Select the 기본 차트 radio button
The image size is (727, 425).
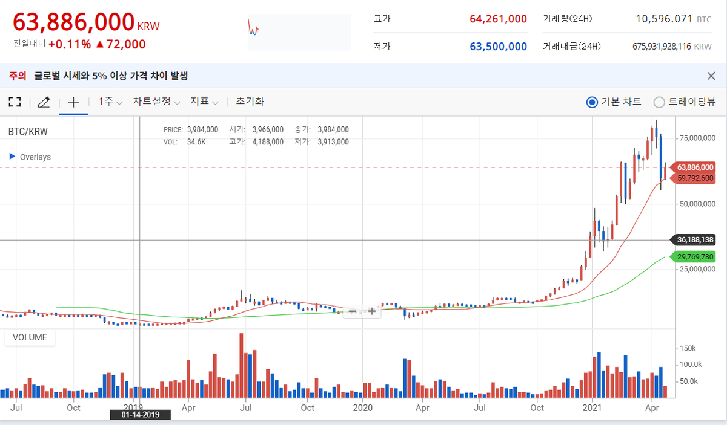pyautogui.click(x=592, y=102)
